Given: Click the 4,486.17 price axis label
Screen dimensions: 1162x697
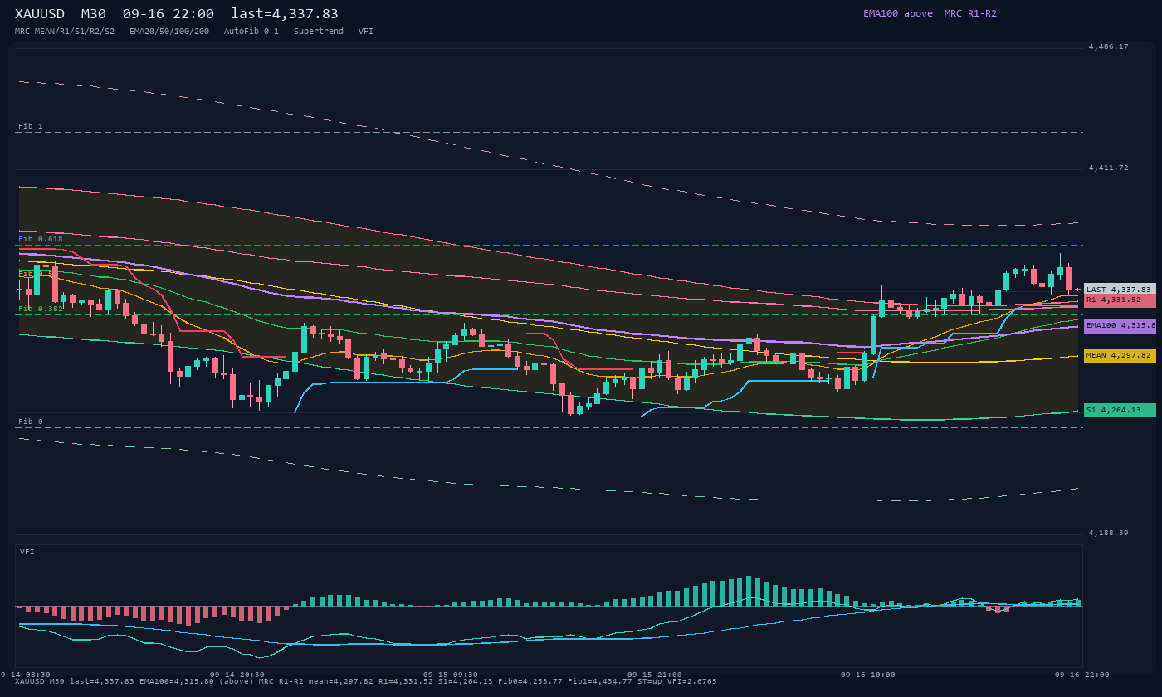Looking at the screenshot, I should click(1109, 46).
